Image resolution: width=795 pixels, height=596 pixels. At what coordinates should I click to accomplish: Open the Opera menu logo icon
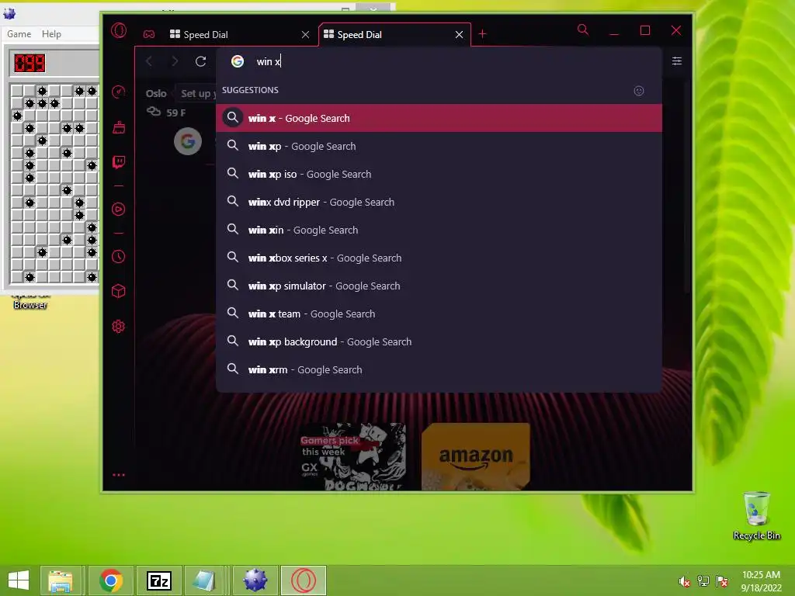click(119, 30)
